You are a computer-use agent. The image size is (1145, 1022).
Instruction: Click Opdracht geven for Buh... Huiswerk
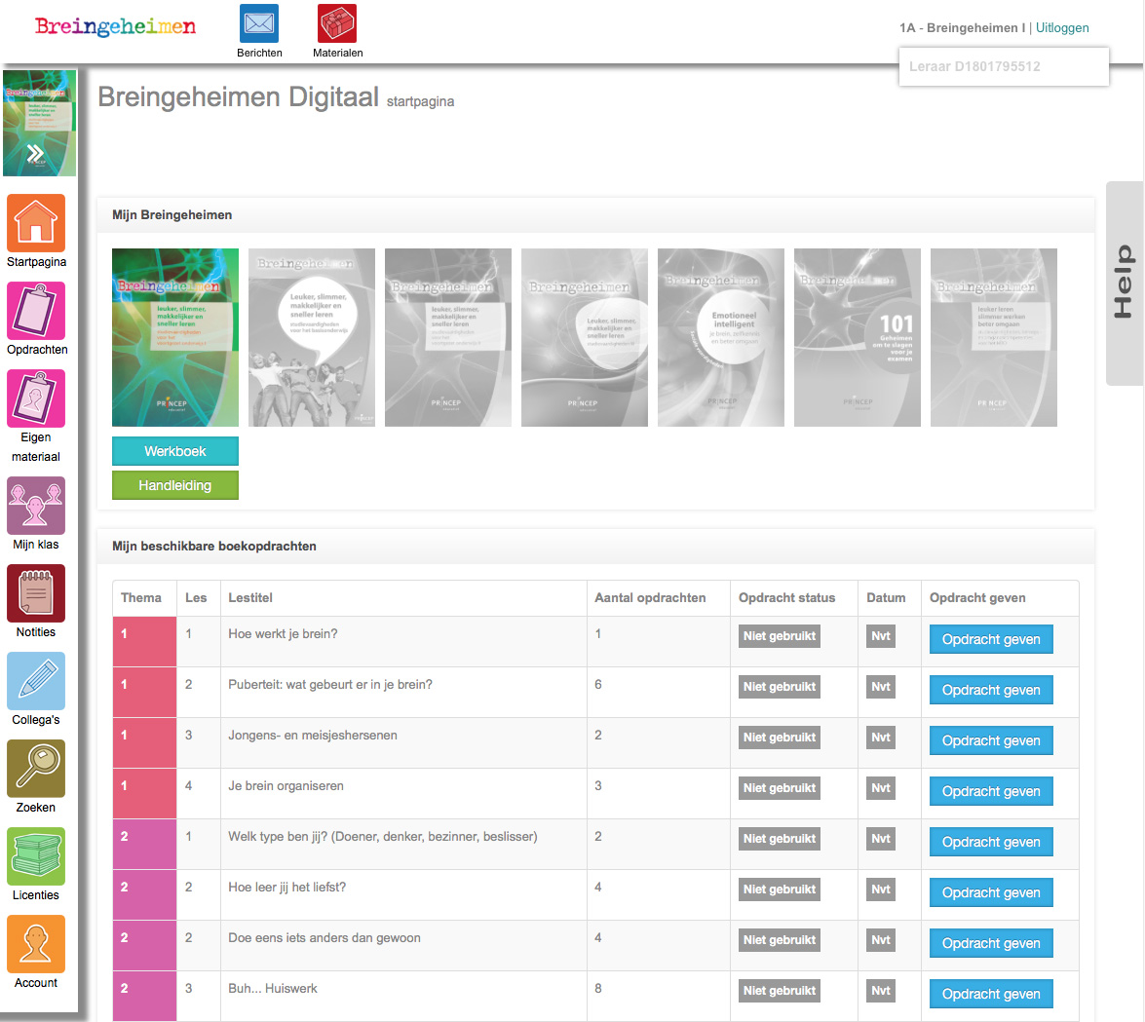coord(991,994)
